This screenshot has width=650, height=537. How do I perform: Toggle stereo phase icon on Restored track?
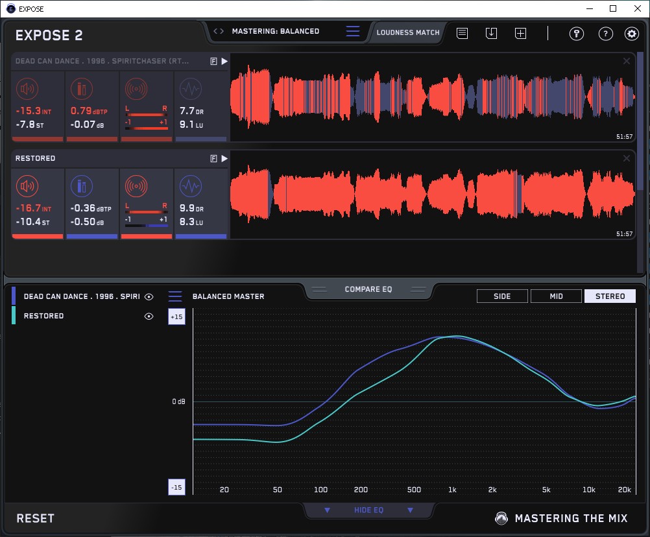(x=136, y=186)
